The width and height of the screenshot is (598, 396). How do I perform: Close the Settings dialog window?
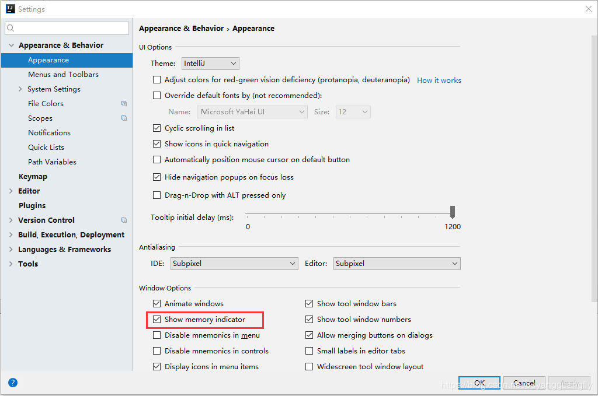588,9
